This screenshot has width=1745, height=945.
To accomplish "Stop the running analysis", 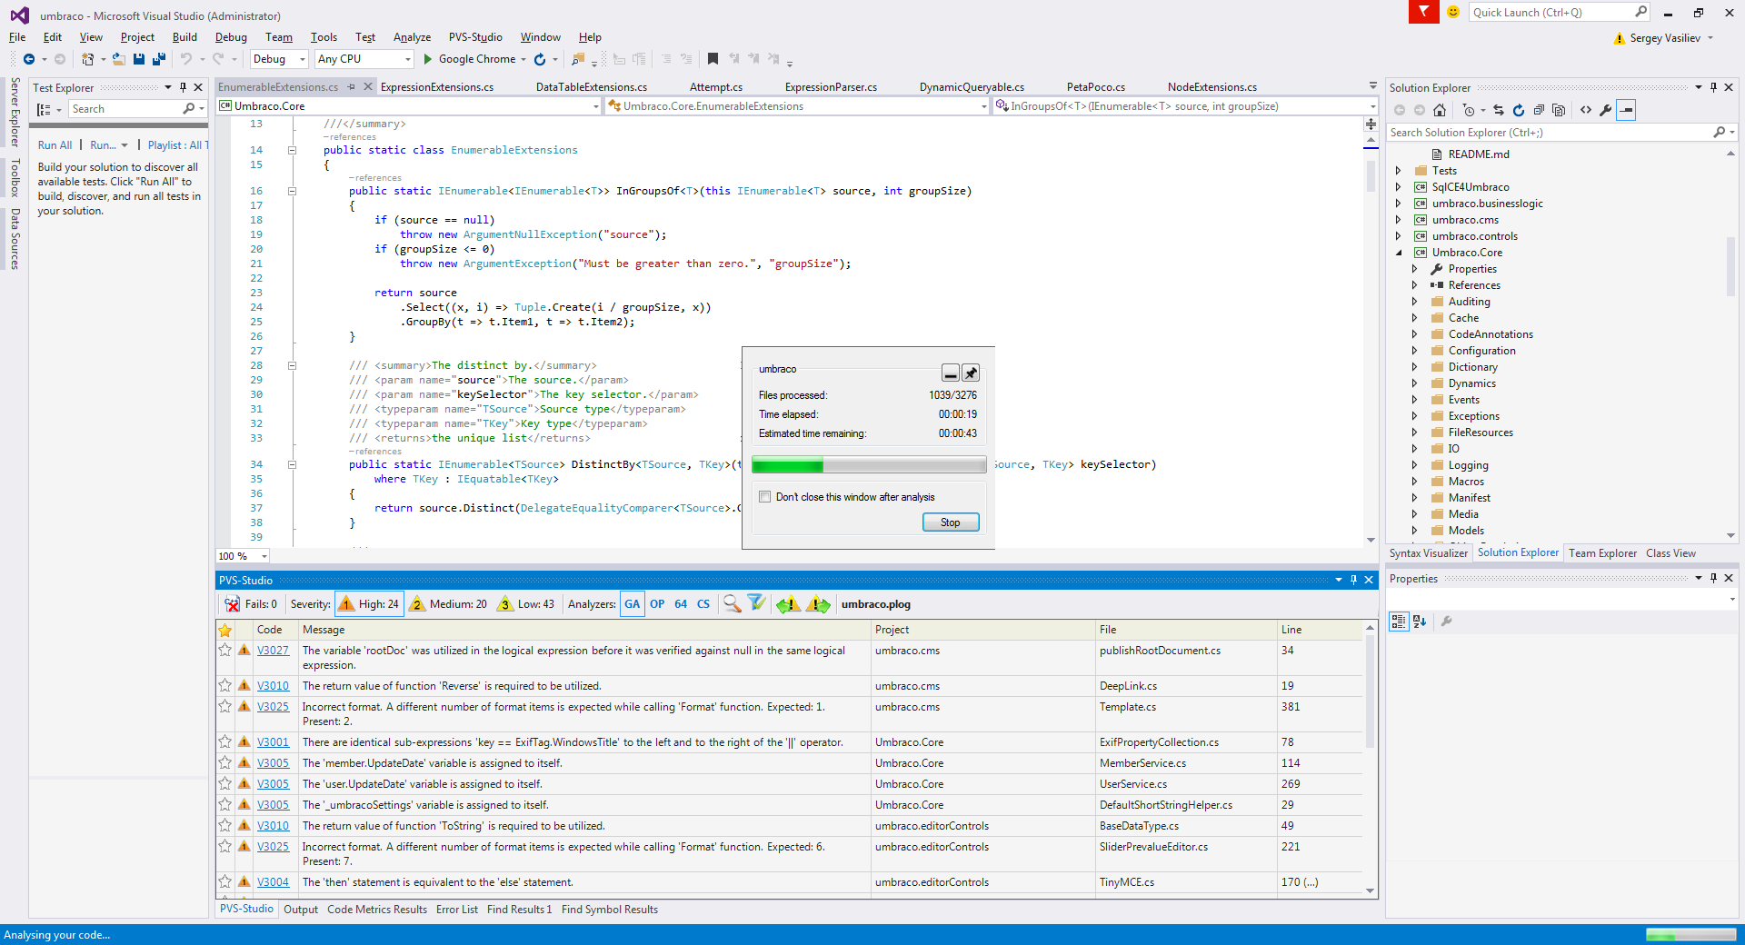I will point(950,522).
